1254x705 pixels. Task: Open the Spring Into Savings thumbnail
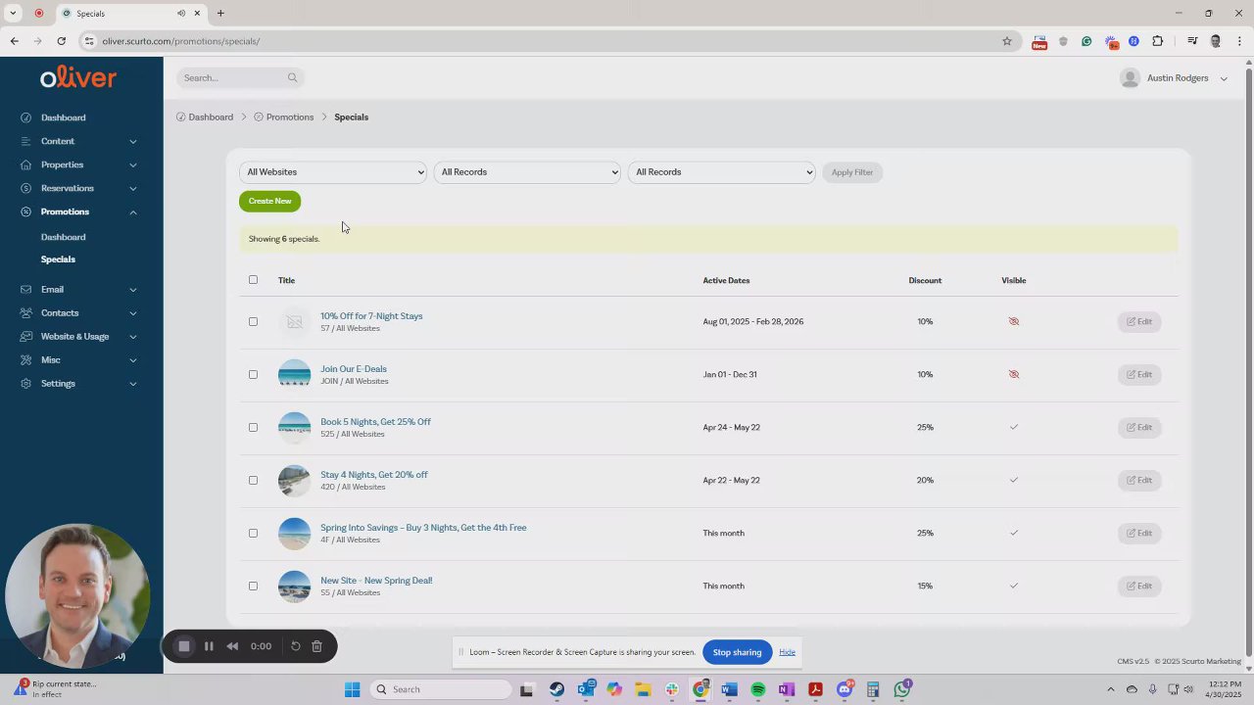click(294, 534)
